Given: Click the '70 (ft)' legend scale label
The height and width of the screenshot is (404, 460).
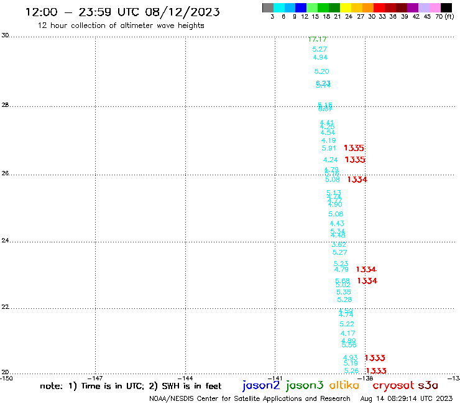Looking at the screenshot, I should coord(444,17).
